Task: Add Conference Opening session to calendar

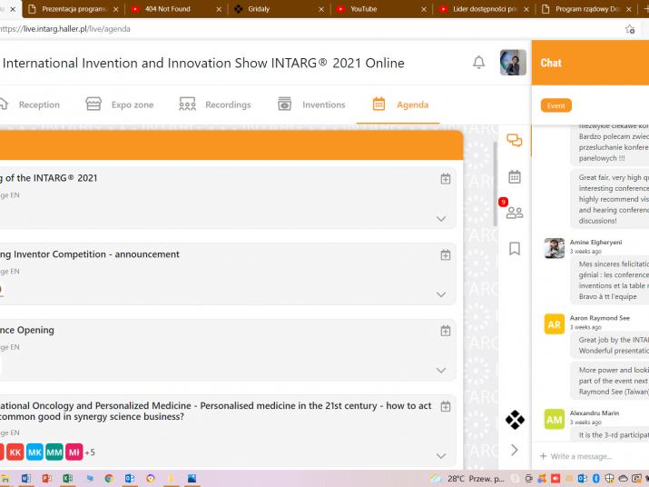Action: [445, 331]
